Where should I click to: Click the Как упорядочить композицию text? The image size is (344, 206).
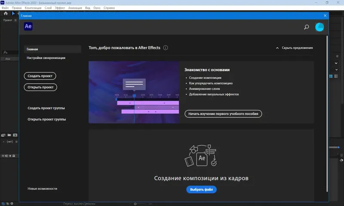[x=211, y=83]
